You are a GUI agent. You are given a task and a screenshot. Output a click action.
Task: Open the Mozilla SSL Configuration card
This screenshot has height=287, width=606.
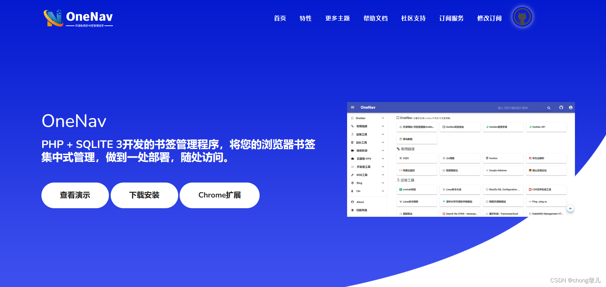pos(503,190)
